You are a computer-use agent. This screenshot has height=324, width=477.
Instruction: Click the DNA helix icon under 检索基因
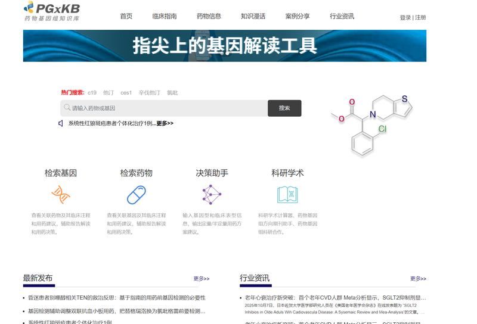(60, 195)
